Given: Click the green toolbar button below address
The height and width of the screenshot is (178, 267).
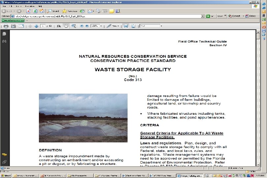Looking at the screenshot, I should pyautogui.click(x=13, y=21).
